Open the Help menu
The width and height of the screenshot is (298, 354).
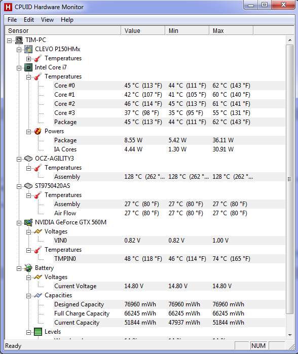pyautogui.click(x=67, y=20)
